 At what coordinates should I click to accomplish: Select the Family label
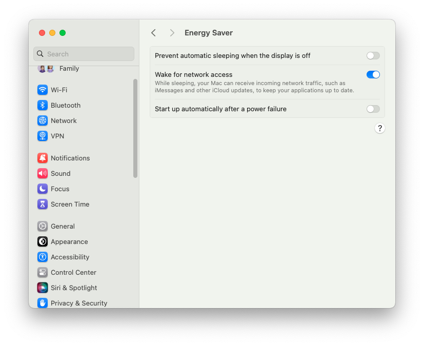click(x=69, y=69)
